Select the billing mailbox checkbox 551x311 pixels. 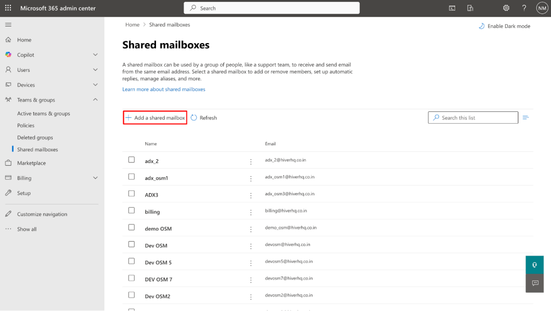(x=131, y=210)
